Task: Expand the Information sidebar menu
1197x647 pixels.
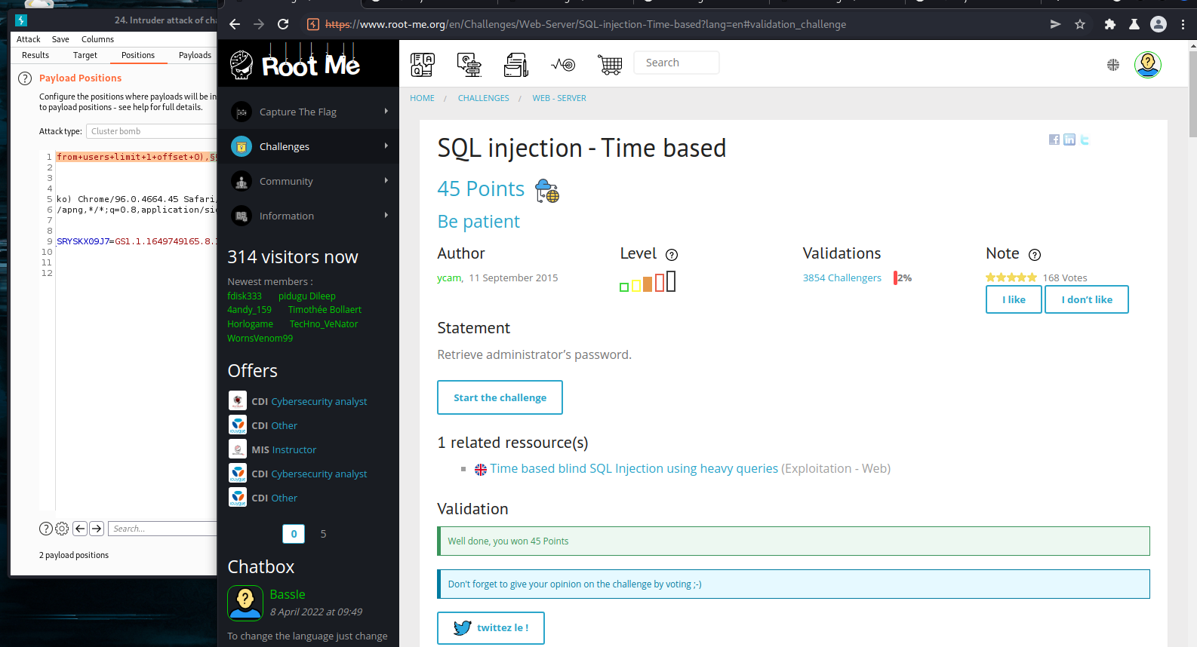Action: click(x=308, y=216)
